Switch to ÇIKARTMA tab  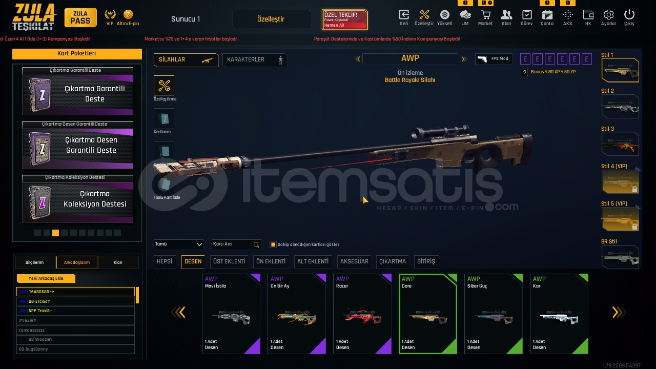pos(392,261)
